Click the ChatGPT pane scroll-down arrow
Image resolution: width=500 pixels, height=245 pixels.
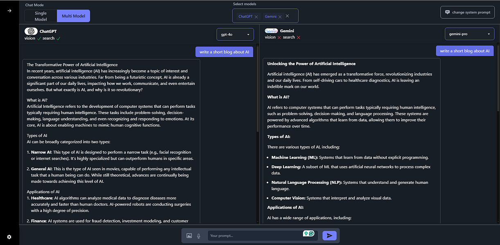click(x=258, y=222)
